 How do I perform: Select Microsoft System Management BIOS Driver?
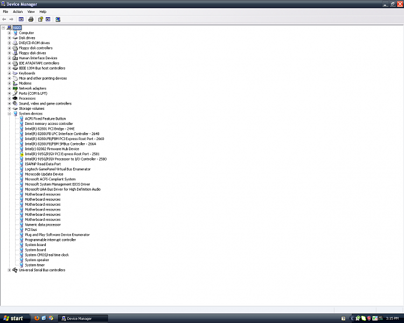point(58,184)
